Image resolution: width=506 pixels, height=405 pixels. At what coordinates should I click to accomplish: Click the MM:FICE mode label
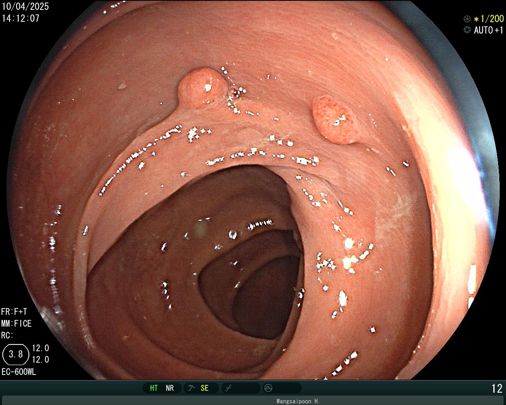[16, 324]
